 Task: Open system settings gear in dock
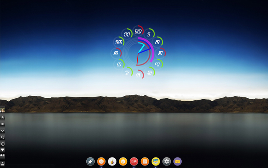pyautogui.click(x=167, y=161)
